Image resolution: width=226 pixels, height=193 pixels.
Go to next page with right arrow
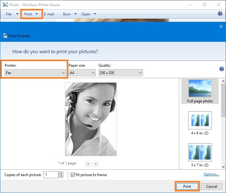pos(96,163)
